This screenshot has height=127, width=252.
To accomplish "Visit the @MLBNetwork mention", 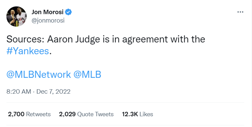I will (x=39, y=74).
